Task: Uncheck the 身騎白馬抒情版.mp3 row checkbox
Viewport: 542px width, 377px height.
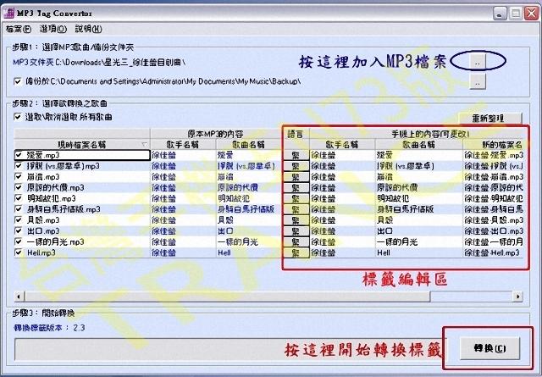Action: (19, 209)
